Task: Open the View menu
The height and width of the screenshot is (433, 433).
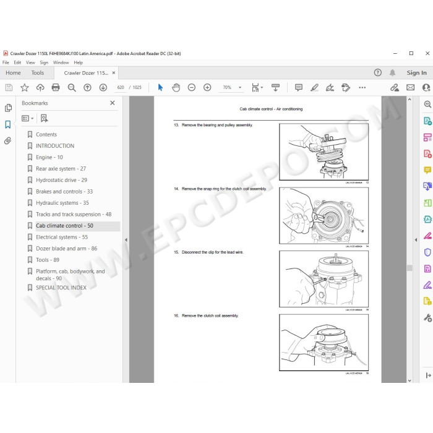Action: click(30, 62)
